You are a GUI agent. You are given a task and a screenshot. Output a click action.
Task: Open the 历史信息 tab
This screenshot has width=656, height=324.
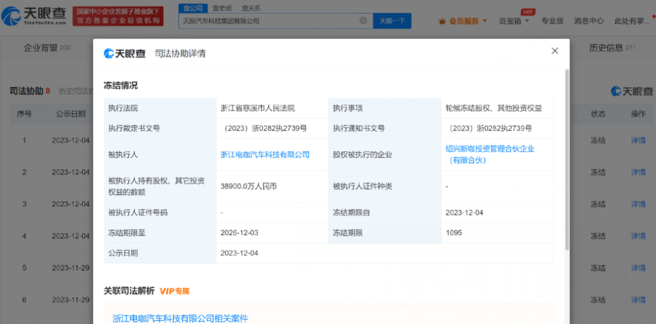[612, 48]
